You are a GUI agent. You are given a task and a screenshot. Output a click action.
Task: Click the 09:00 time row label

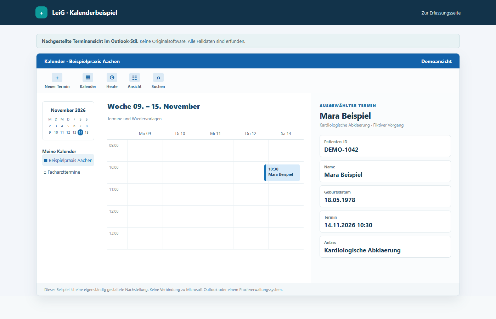coord(114,145)
